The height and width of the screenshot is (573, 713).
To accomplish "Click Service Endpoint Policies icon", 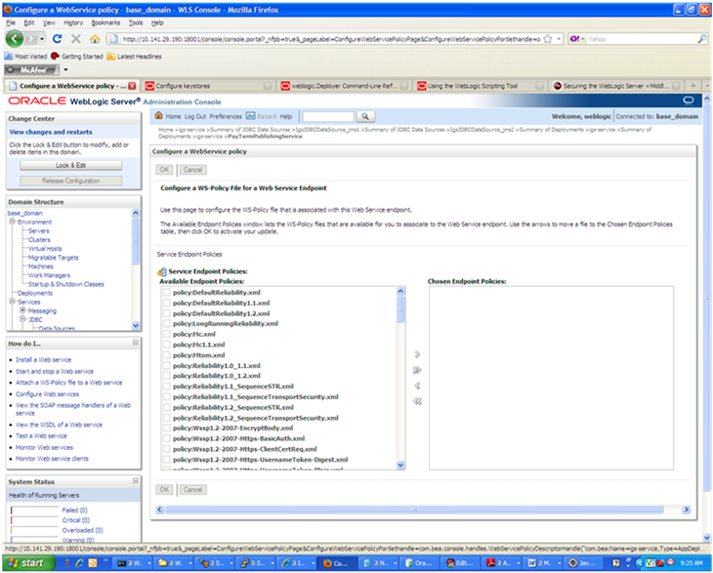I will (162, 271).
